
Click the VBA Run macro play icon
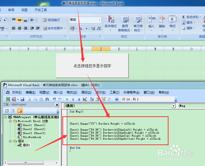pos(67,99)
